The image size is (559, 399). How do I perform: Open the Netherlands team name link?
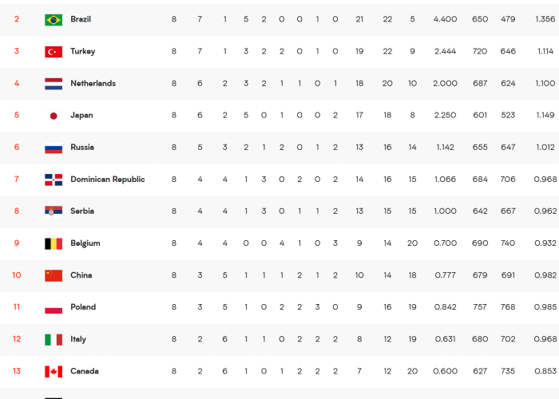[x=93, y=83]
